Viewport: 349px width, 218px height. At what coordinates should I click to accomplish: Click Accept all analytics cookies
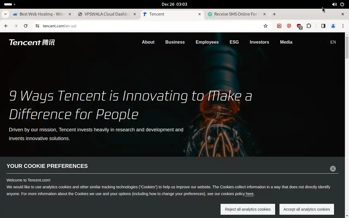coord(307,209)
